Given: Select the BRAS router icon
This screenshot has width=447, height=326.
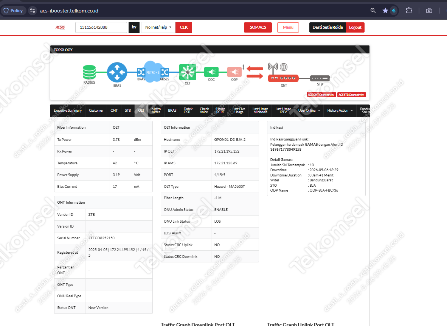Looking at the screenshot, I should [x=117, y=72].
